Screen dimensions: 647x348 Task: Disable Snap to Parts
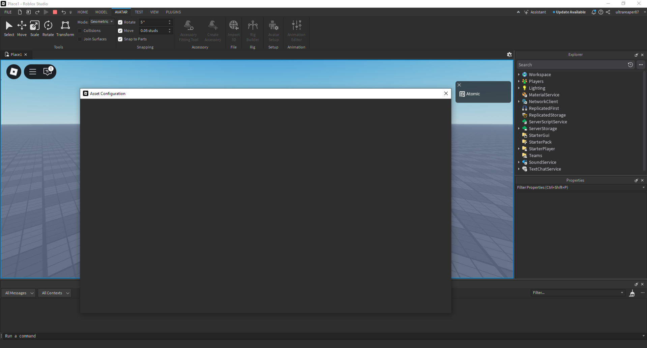120,39
